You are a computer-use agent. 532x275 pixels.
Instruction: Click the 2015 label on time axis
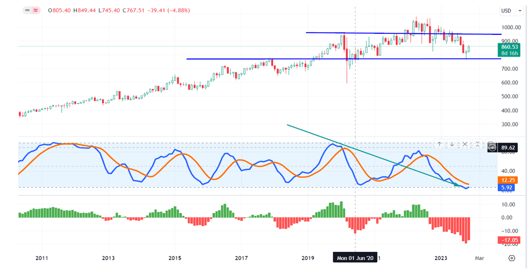coord(175,258)
